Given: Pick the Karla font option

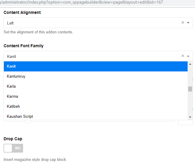Looking at the screenshot, I should [96, 86].
